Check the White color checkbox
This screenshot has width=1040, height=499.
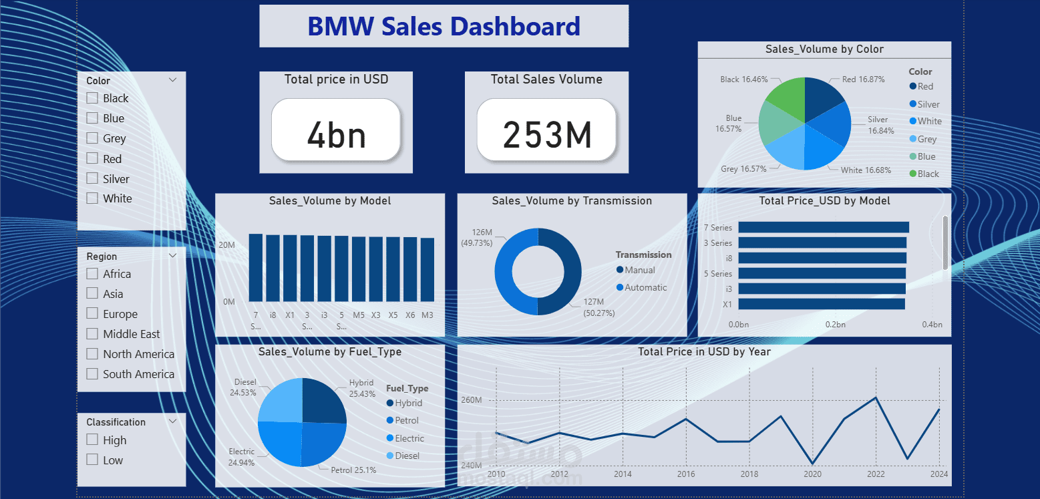pos(92,198)
